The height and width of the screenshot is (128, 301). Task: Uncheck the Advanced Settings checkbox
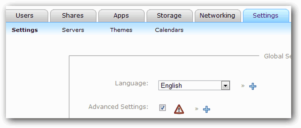(x=163, y=108)
